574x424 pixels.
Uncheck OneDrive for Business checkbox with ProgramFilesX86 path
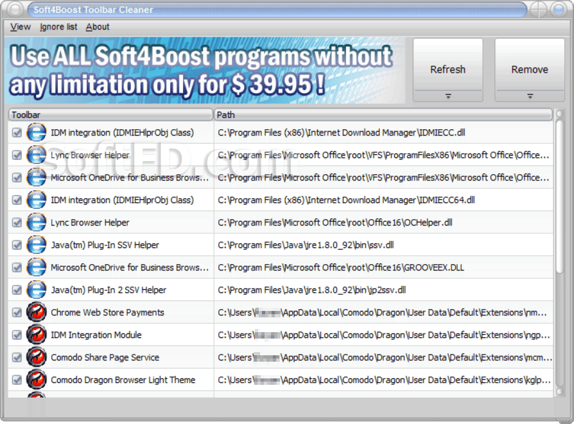tap(17, 177)
